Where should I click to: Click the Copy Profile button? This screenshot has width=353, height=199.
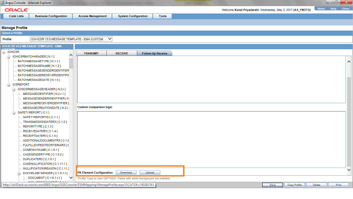point(295,185)
